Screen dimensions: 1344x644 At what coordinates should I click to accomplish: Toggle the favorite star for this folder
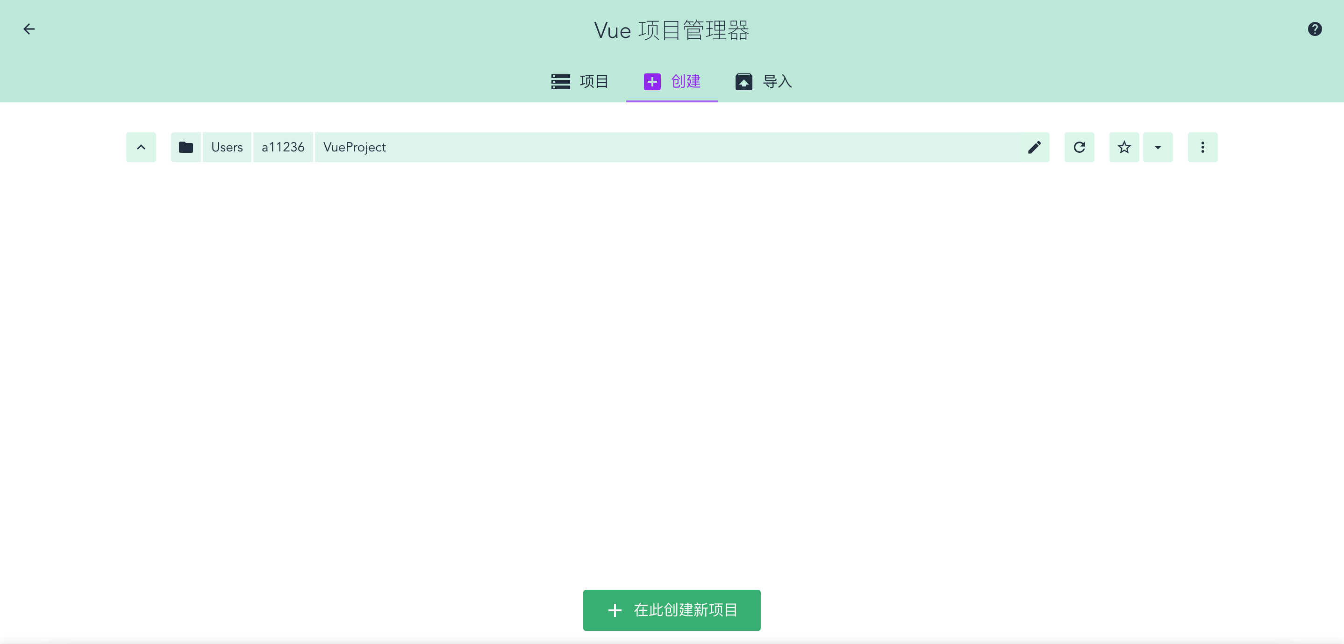tap(1124, 147)
